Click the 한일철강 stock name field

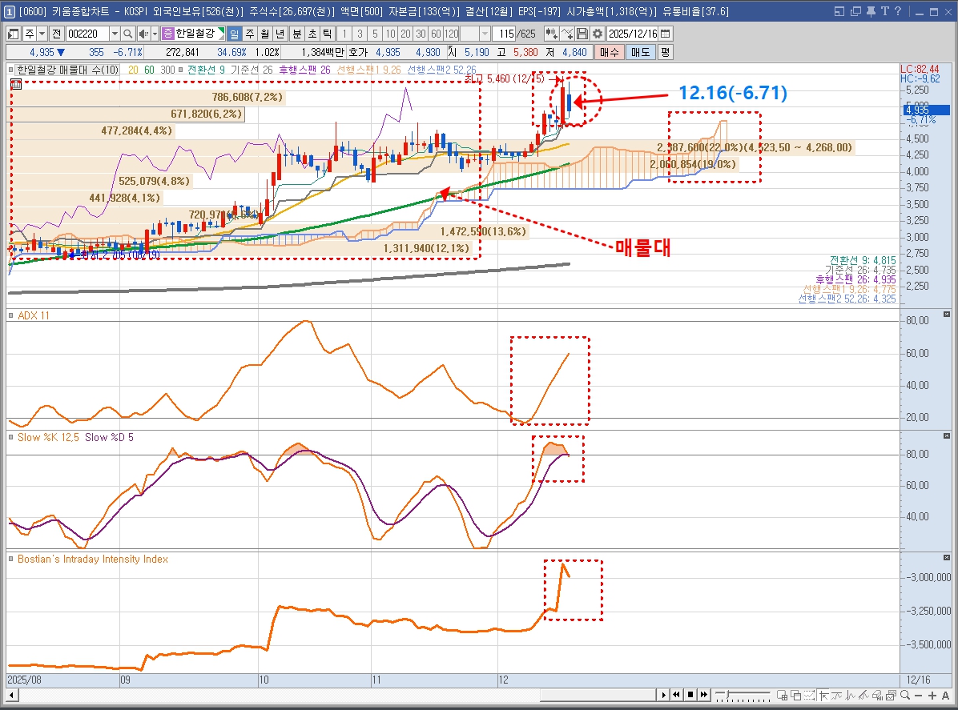pos(195,34)
